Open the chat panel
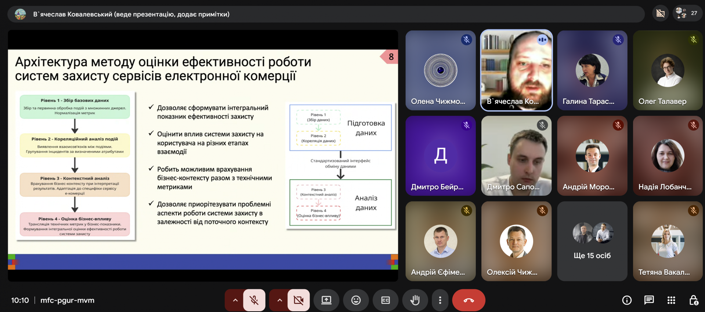Screen dimensions: 705x312 (649, 300)
